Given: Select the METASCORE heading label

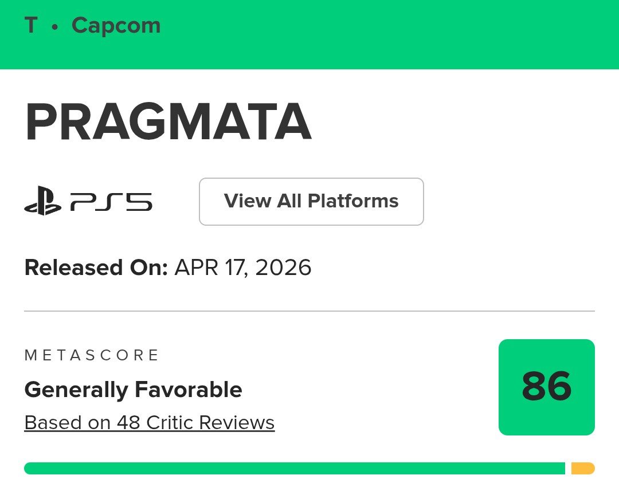Looking at the screenshot, I should (92, 355).
